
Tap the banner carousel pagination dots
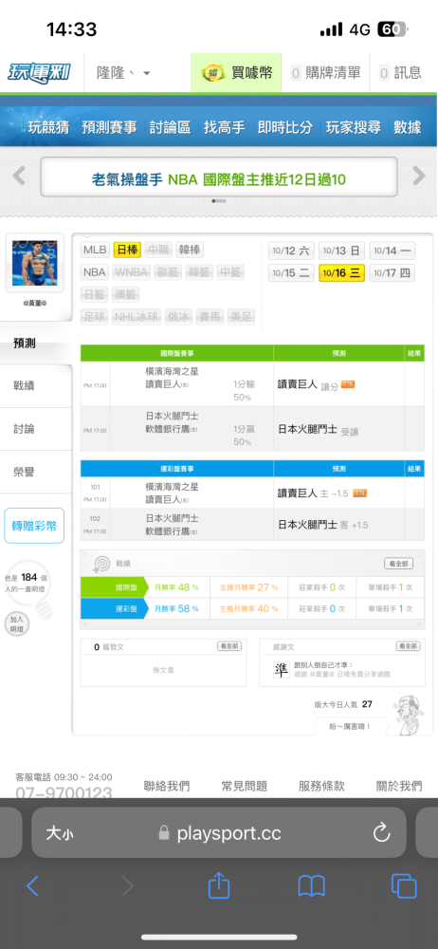[219, 201]
